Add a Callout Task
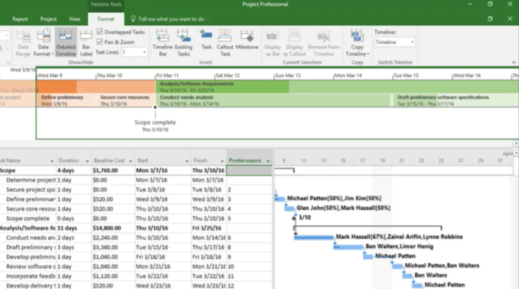519x289 pixels. click(225, 41)
